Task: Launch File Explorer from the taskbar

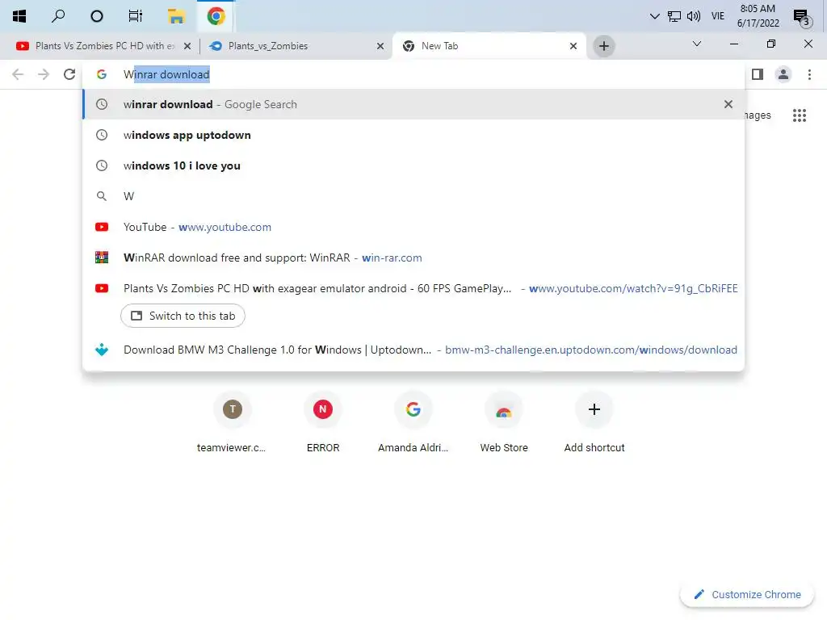Action: point(175,16)
